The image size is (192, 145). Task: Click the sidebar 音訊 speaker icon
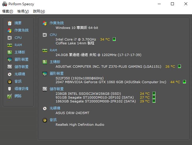[x=10, y=82]
